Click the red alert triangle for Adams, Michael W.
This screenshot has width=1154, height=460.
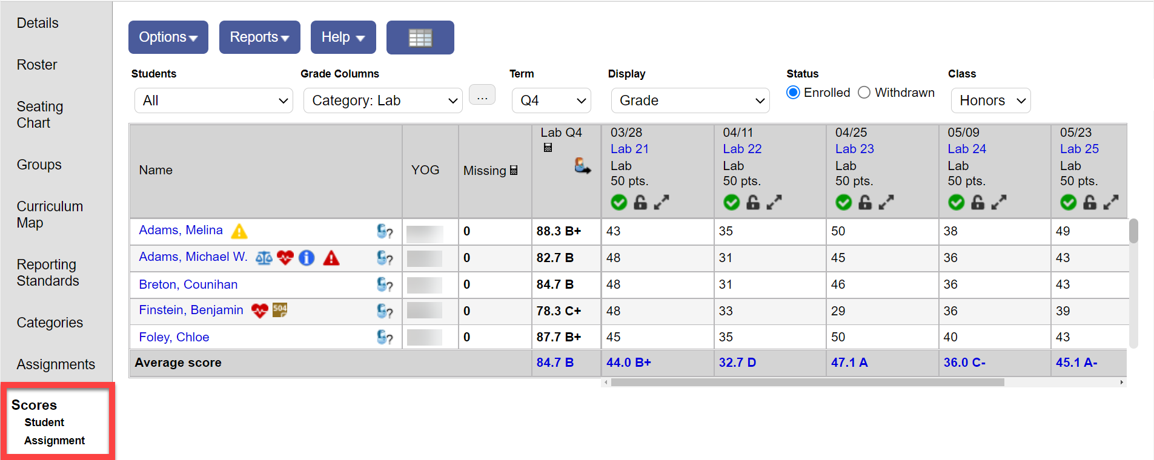(331, 258)
